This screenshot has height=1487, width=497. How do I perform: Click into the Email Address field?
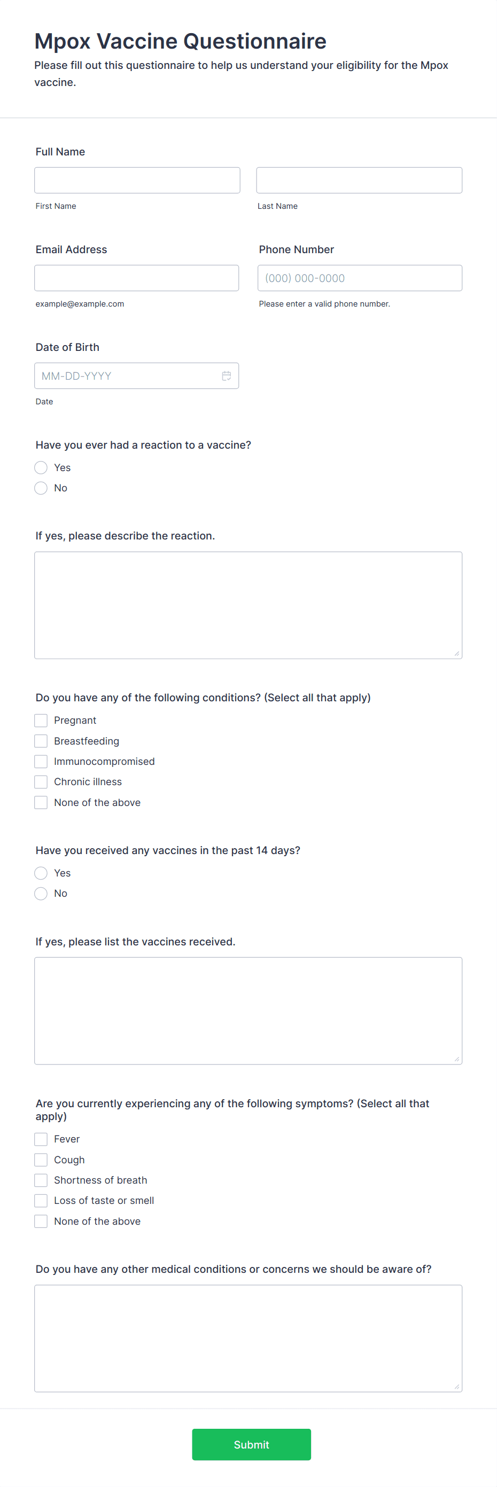coord(137,278)
